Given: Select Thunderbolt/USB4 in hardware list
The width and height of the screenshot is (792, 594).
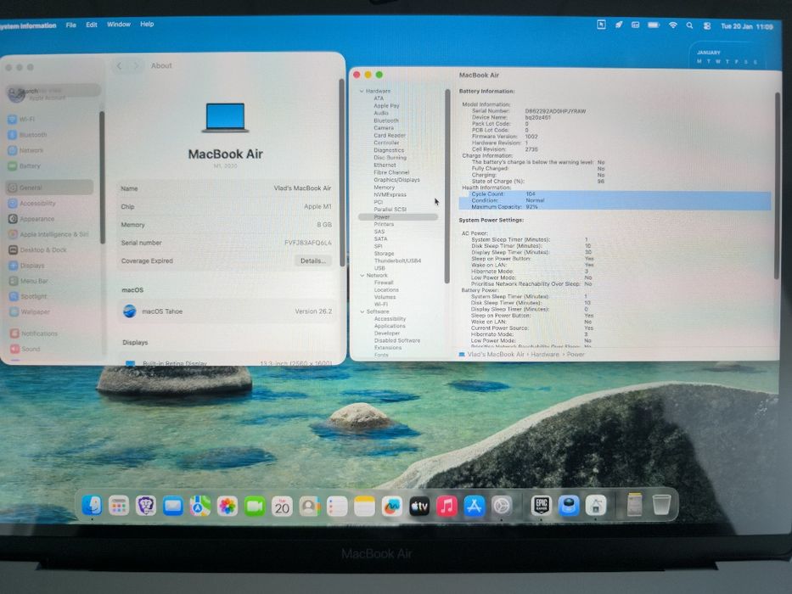Looking at the screenshot, I should point(397,261).
